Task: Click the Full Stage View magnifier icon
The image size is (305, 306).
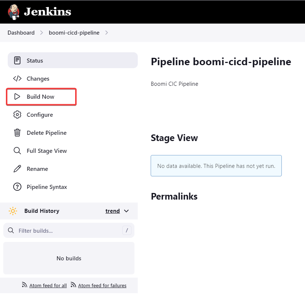Action: 17,151
